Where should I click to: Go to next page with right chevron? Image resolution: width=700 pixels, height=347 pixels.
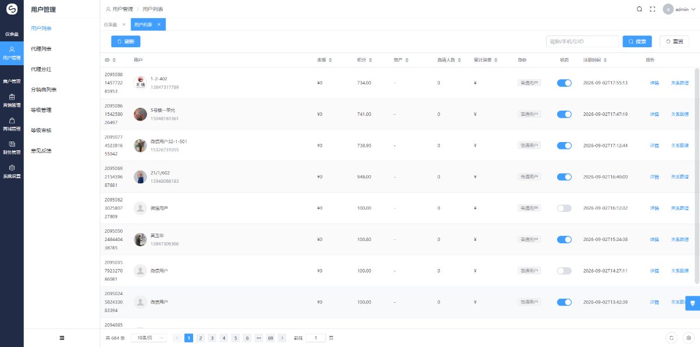282,338
